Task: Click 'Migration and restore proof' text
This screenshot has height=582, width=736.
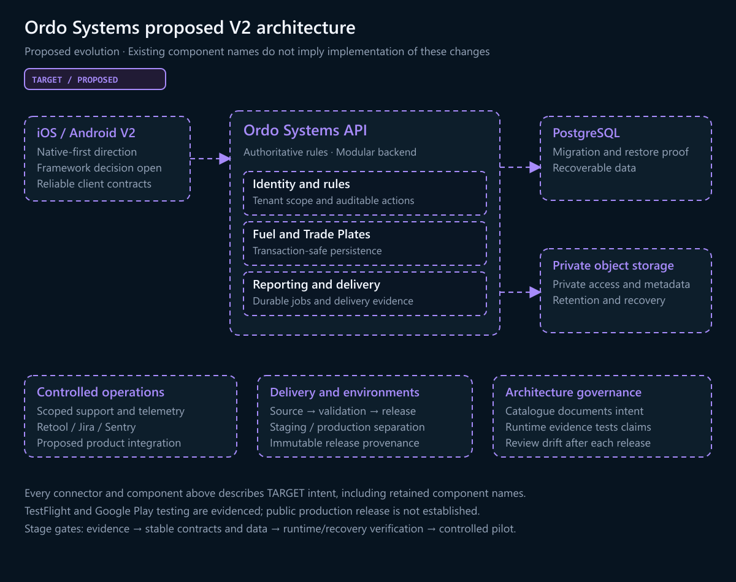Action: pyautogui.click(x=621, y=152)
